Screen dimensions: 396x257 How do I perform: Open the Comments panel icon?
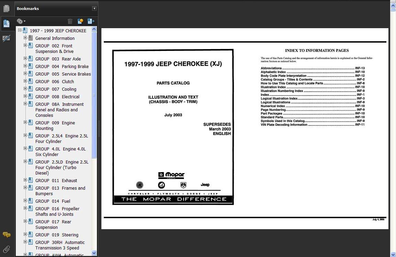[x=7, y=235]
